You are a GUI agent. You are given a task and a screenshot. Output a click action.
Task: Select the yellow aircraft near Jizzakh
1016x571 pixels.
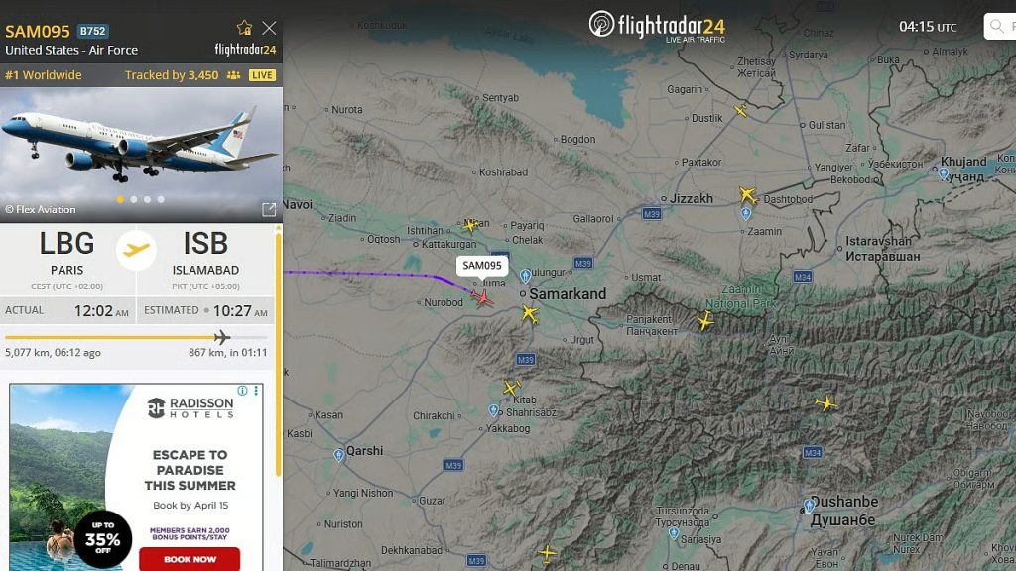(748, 195)
